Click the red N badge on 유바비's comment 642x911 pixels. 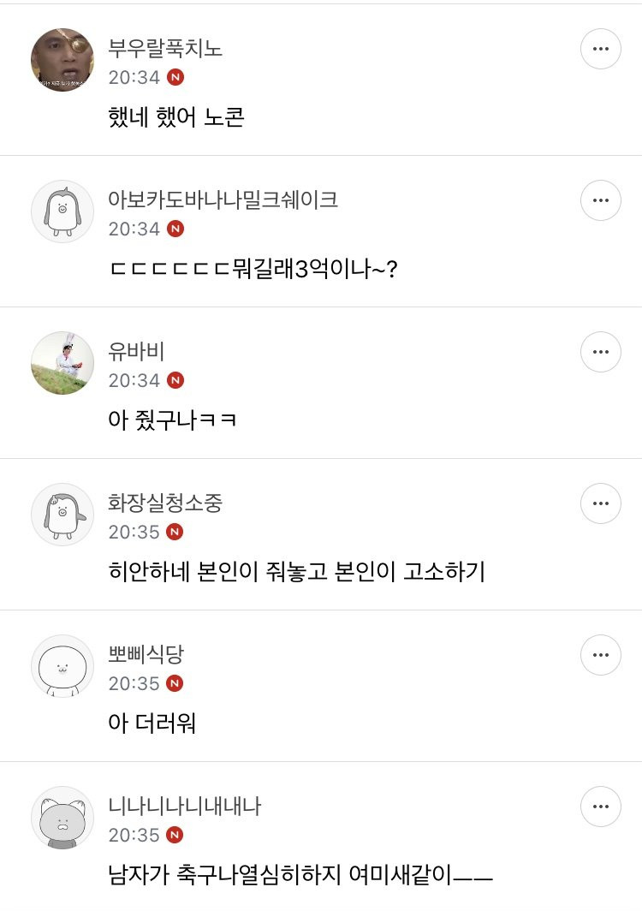[x=175, y=380]
